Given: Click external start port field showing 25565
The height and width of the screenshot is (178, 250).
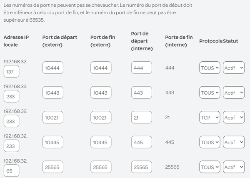Looking at the screenshot, I should [x=53, y=168].
